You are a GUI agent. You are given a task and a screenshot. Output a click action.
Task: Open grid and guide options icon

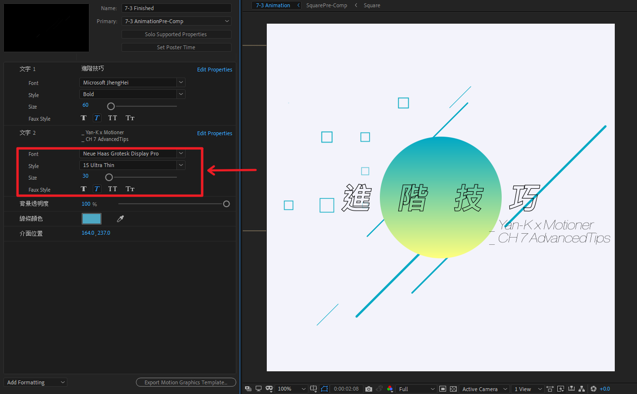[x=314, y=389]
